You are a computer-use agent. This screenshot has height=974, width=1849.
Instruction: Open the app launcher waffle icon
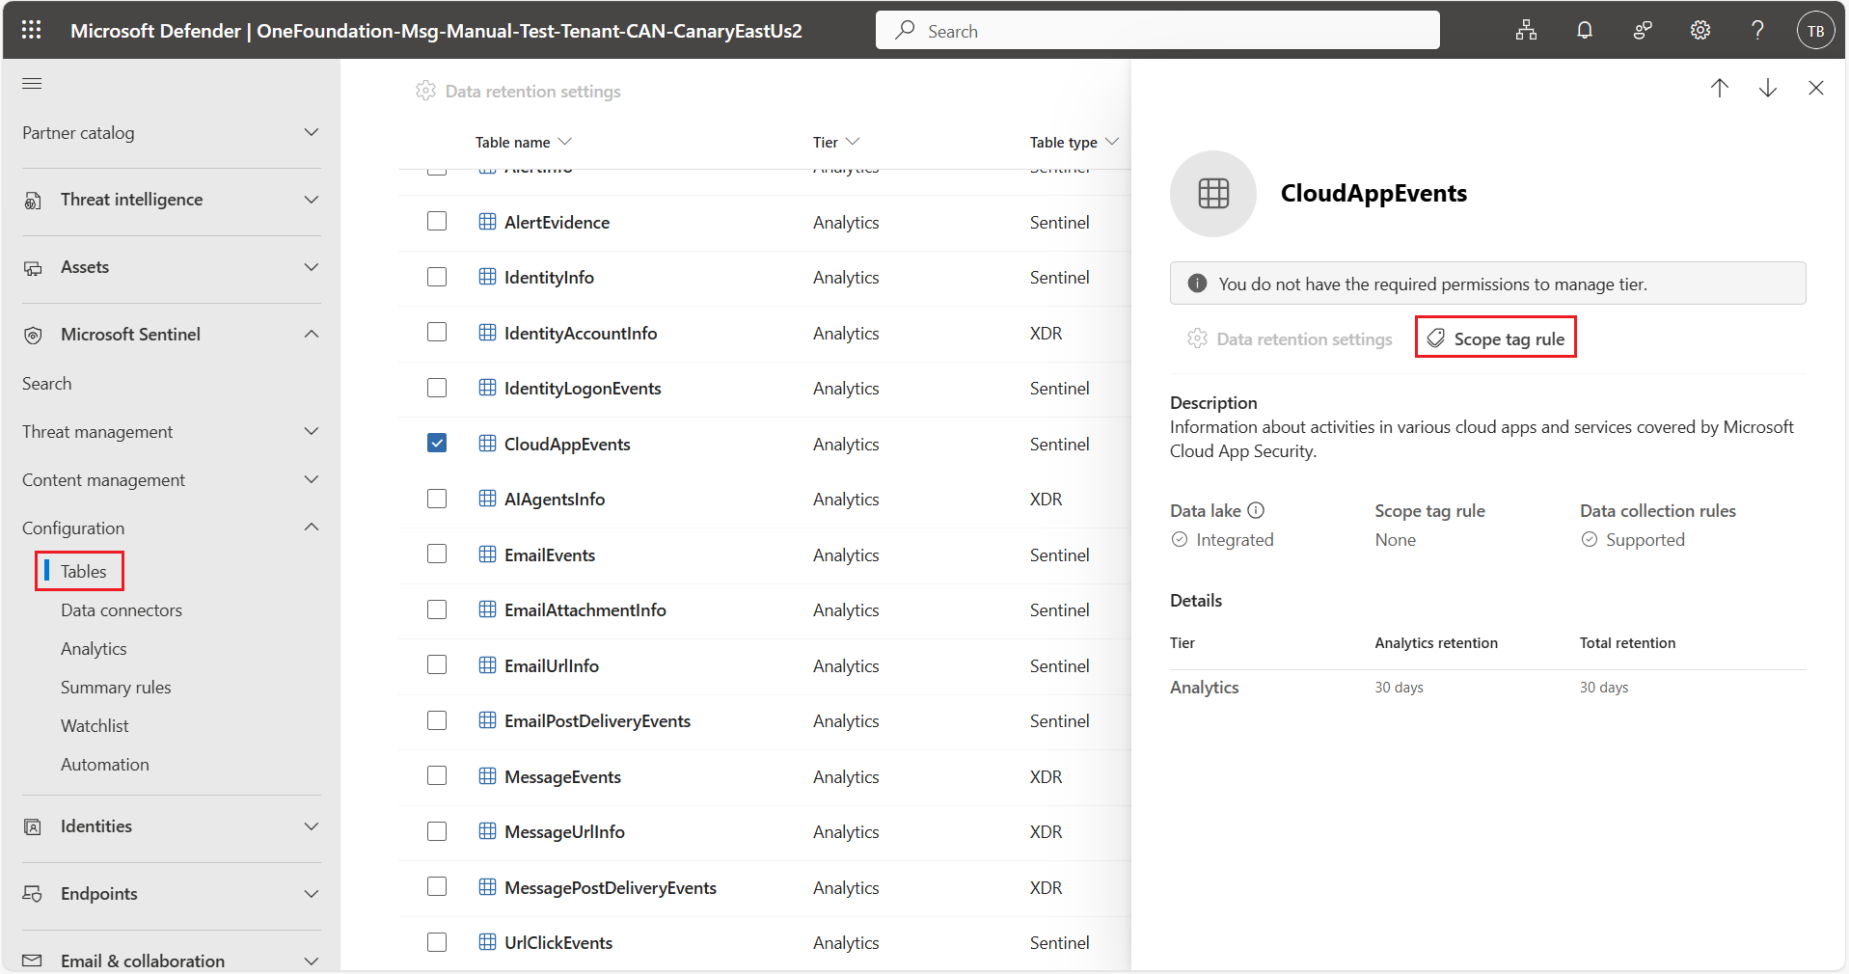(x=31, y=30)
